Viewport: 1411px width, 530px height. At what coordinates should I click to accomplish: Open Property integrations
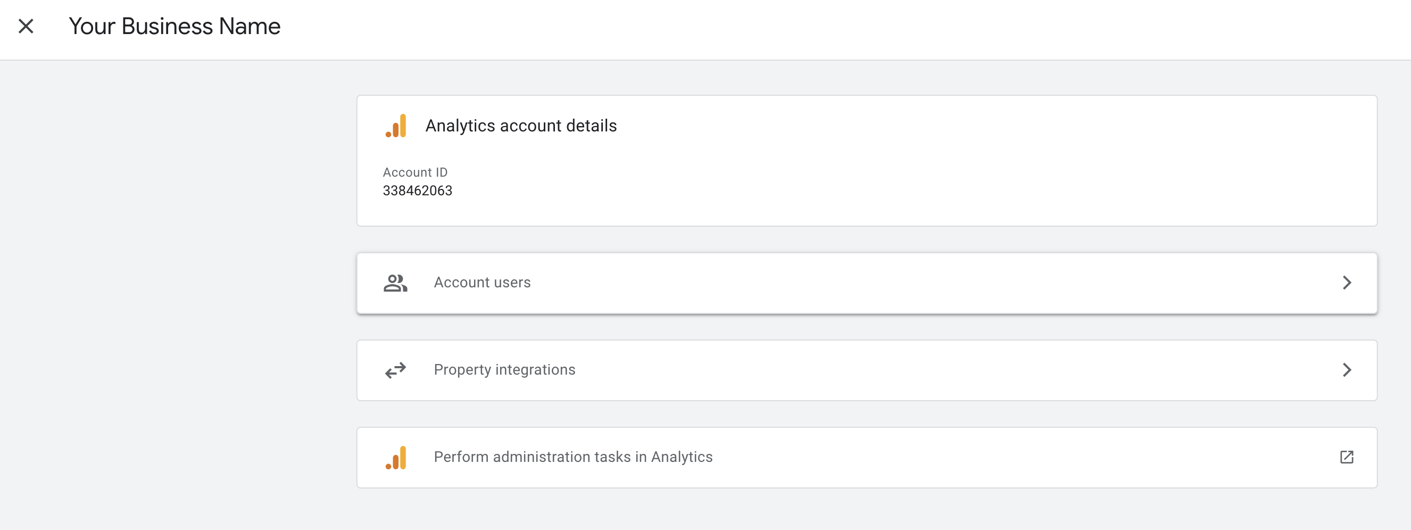pos(867,370)
